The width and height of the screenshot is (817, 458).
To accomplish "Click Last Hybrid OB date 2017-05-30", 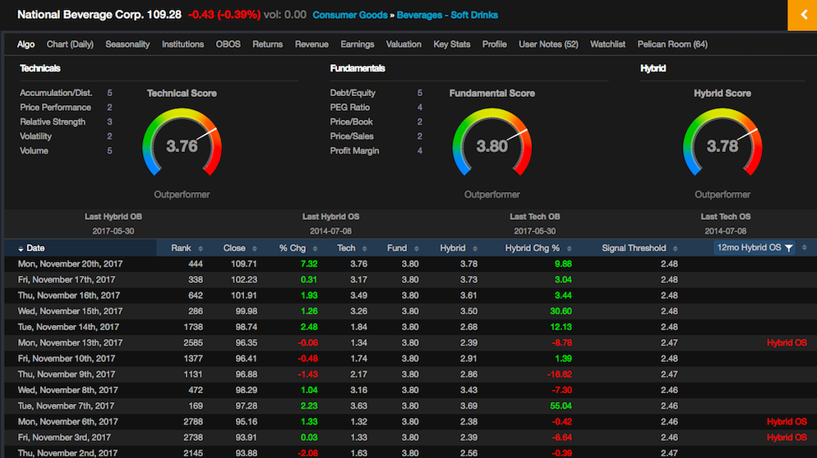I will pos(113,231).
